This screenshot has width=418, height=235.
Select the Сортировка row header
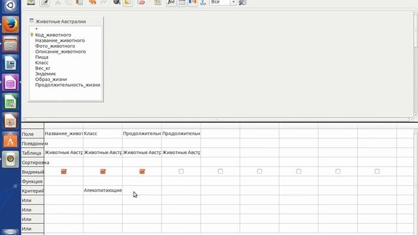(x=33, y=163)
